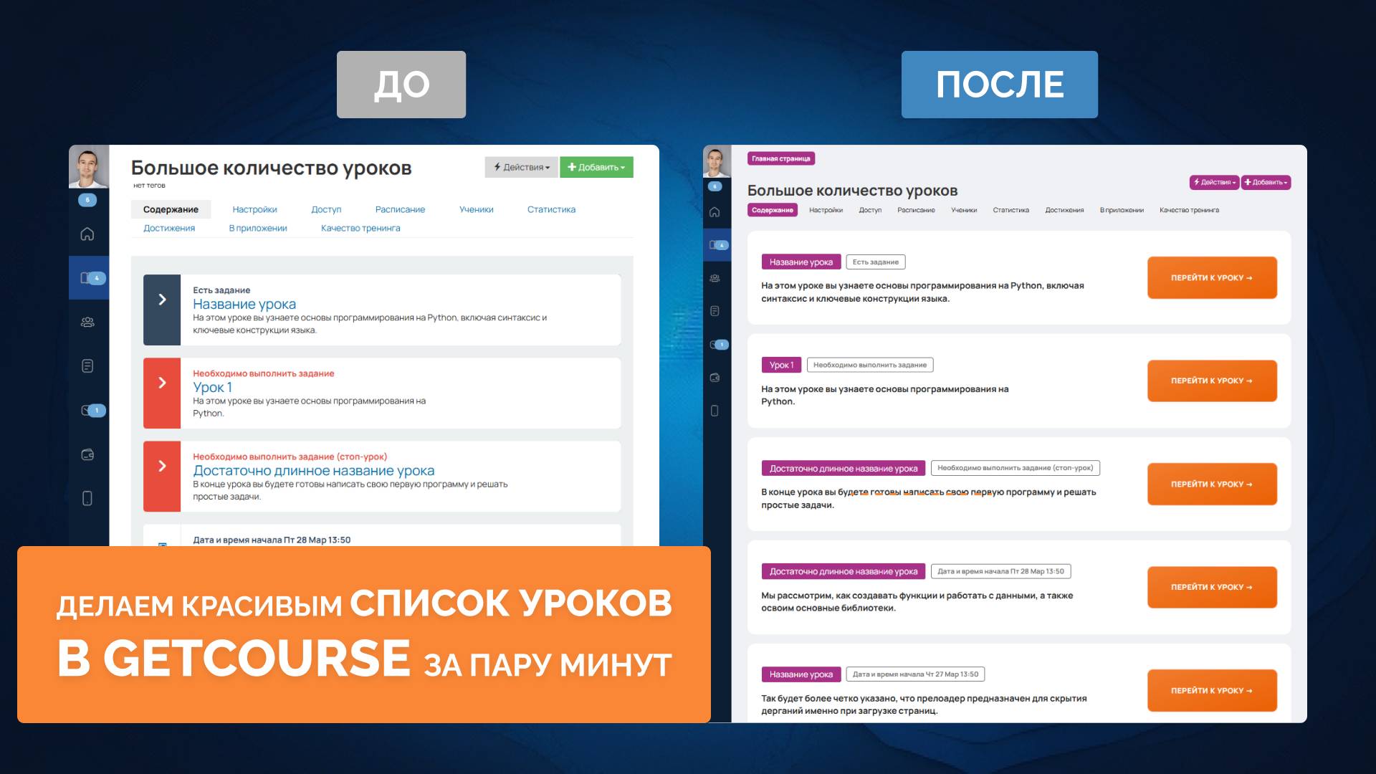Screen dimensions: 1376x774
Task: Click ПЕРЕЙТИ К УРОКУ for Урок 1
Action: [x=1211, y=381]
